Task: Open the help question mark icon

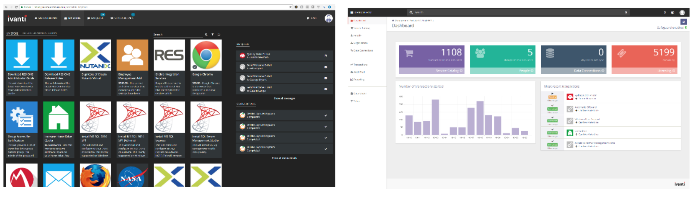Action: coord(665,12)
